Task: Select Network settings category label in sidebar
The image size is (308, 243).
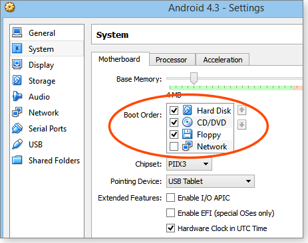Action: (x=44, y=113)
